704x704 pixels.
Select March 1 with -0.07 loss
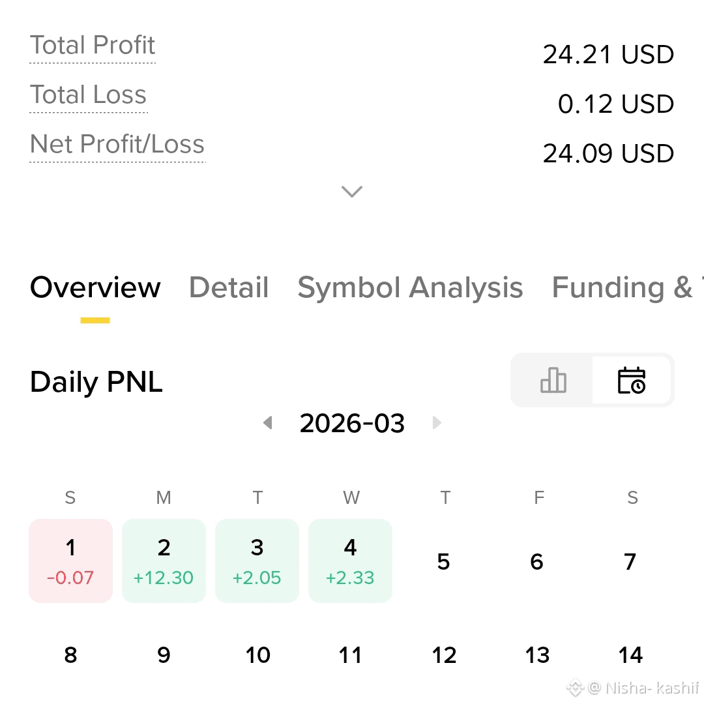click(70, 561)
